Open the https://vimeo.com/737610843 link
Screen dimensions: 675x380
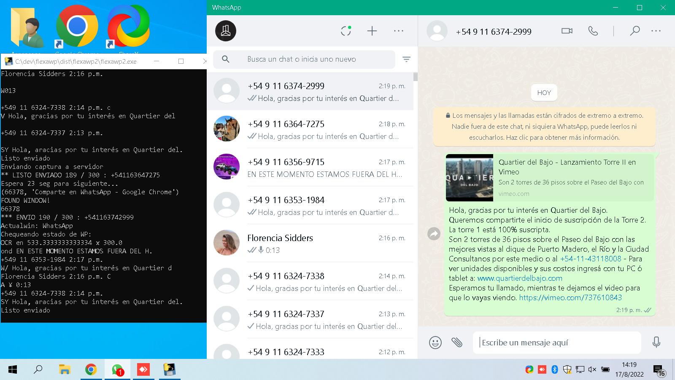click(570, 298)
